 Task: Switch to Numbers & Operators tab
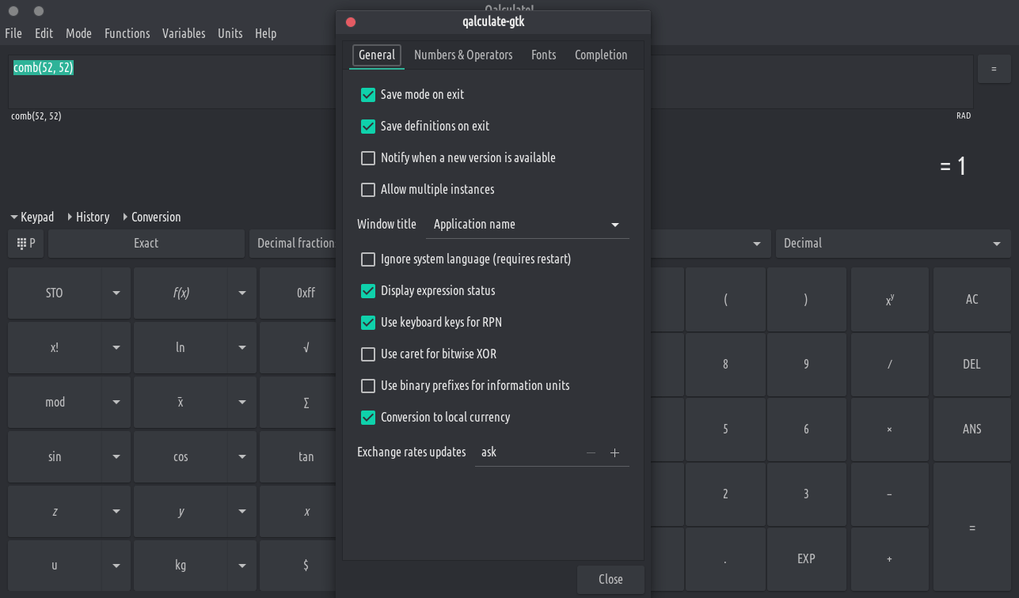point(463,55)
